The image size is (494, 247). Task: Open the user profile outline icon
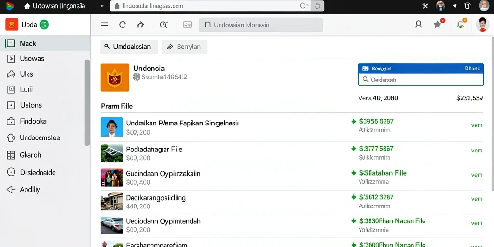pos(418,25)
